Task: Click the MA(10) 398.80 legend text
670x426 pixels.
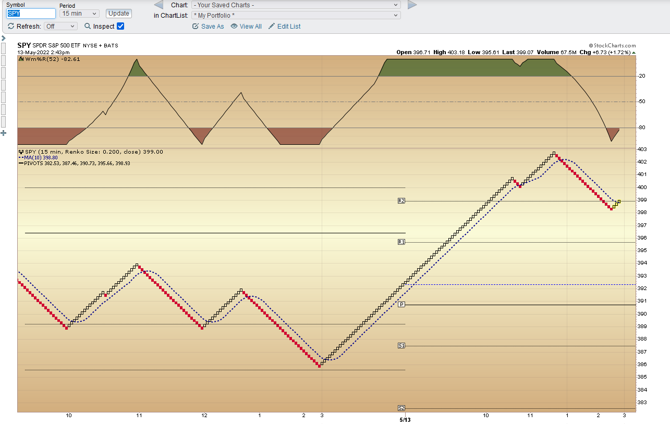Action: pyautogui.click(x=41, y=157)
